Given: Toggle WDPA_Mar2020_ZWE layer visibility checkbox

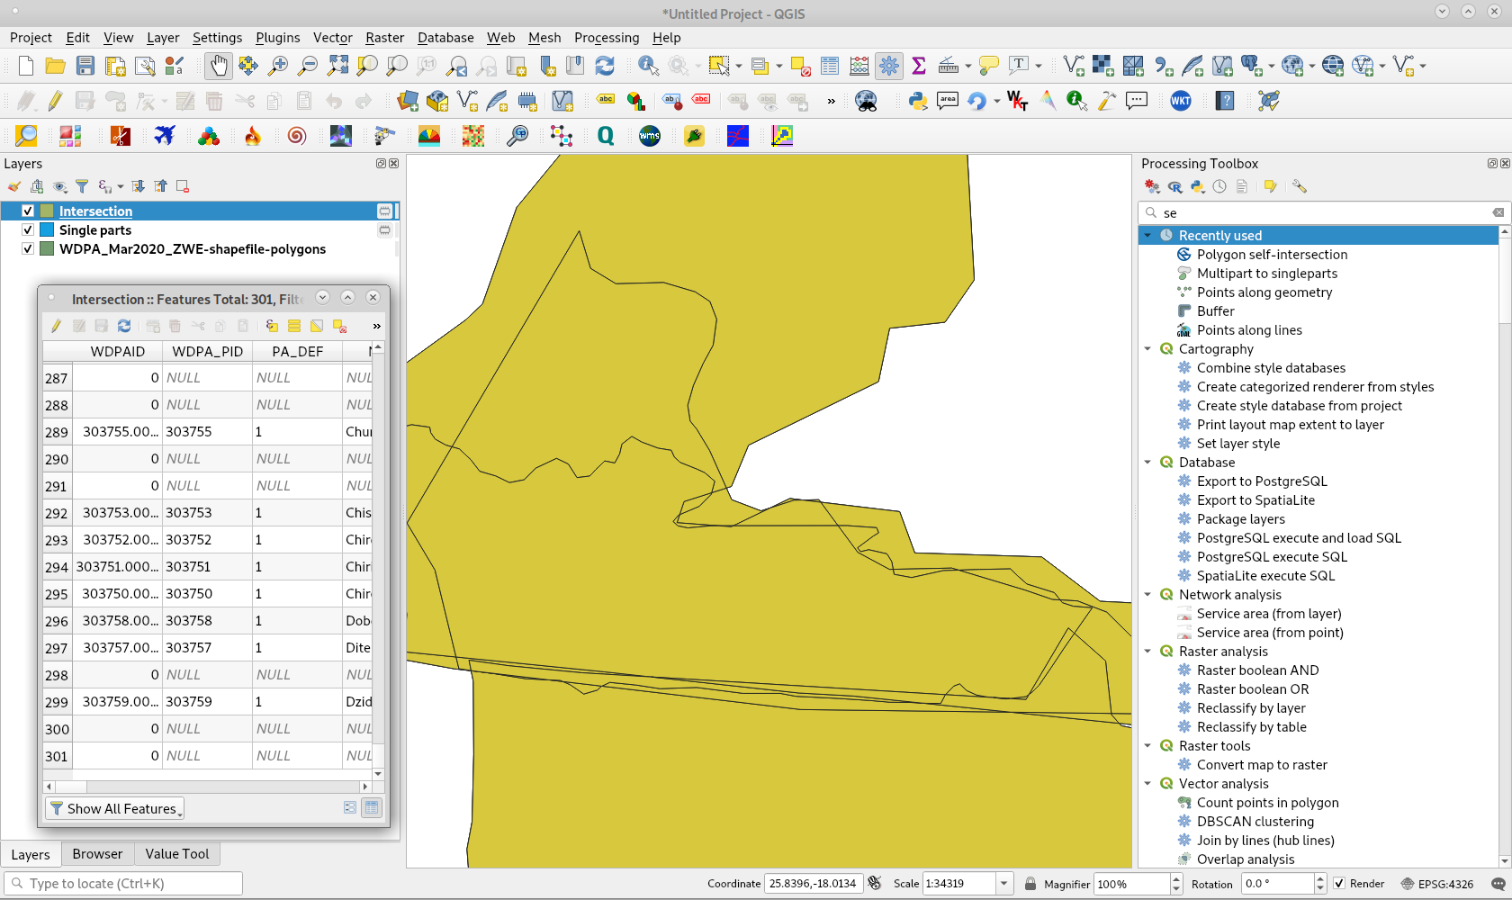Looking at the screenshot, I should click(28, 248).
